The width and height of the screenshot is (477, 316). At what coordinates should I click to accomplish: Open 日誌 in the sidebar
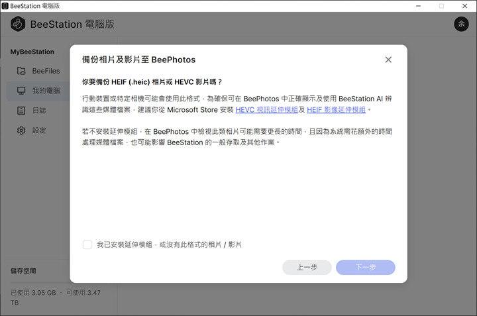38,111
